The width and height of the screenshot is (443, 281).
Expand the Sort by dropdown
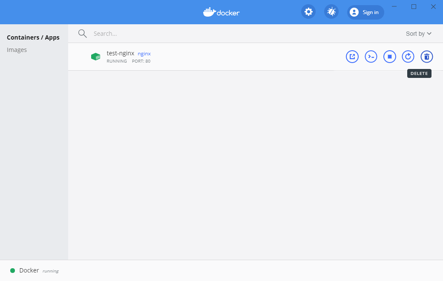pyautogui.click(x=418, y=34)
